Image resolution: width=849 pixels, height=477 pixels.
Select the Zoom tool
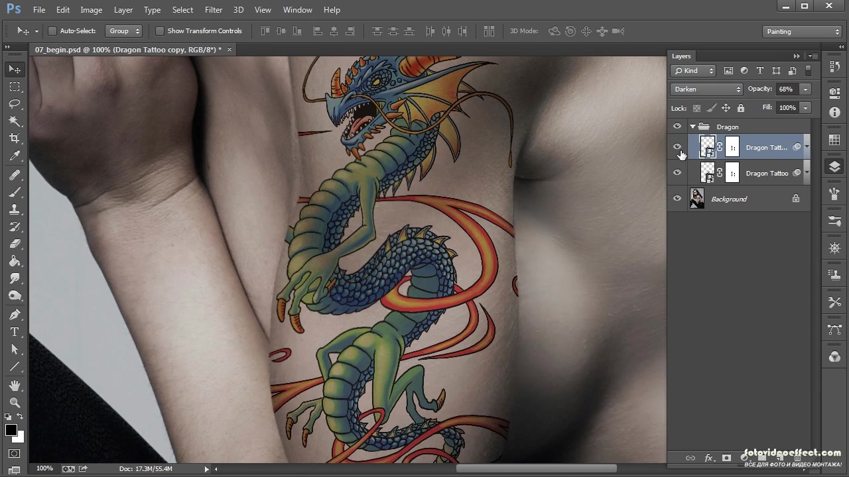pos(15,403)
